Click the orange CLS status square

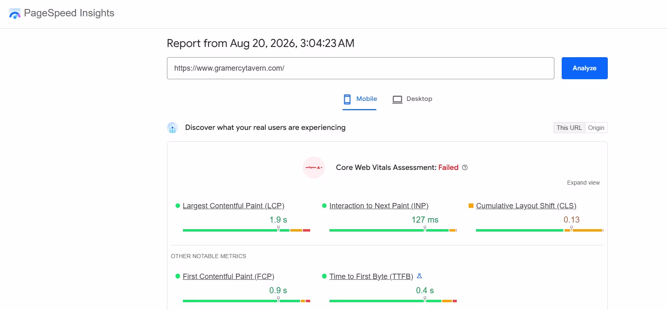click(x=471, y=206)
